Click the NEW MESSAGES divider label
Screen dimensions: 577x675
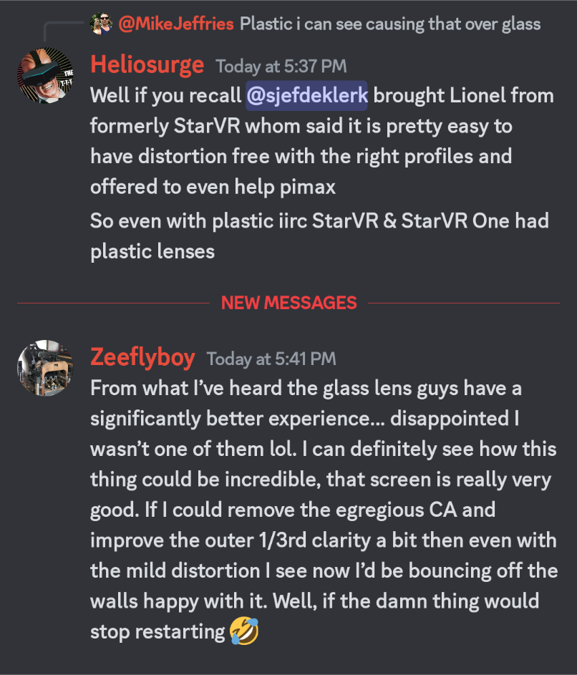point(289,303)
